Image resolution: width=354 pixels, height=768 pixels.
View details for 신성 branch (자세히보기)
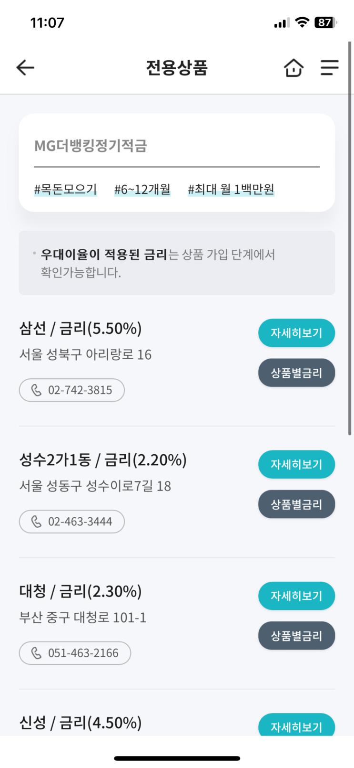pyautogui.click(x=296, y=726)
